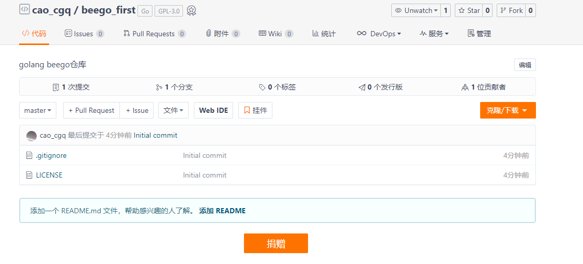Open the DevOps menu
The image size is (583, 264).
click(x=379, y=34)
